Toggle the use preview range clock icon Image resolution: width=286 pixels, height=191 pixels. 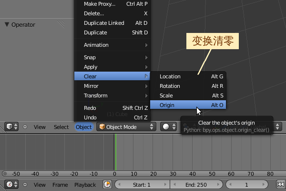(x=107, y=184)
